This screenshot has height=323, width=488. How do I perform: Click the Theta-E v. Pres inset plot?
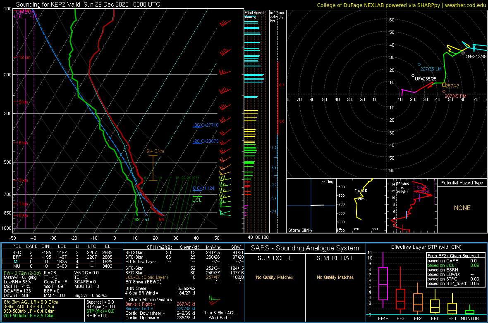361,205
